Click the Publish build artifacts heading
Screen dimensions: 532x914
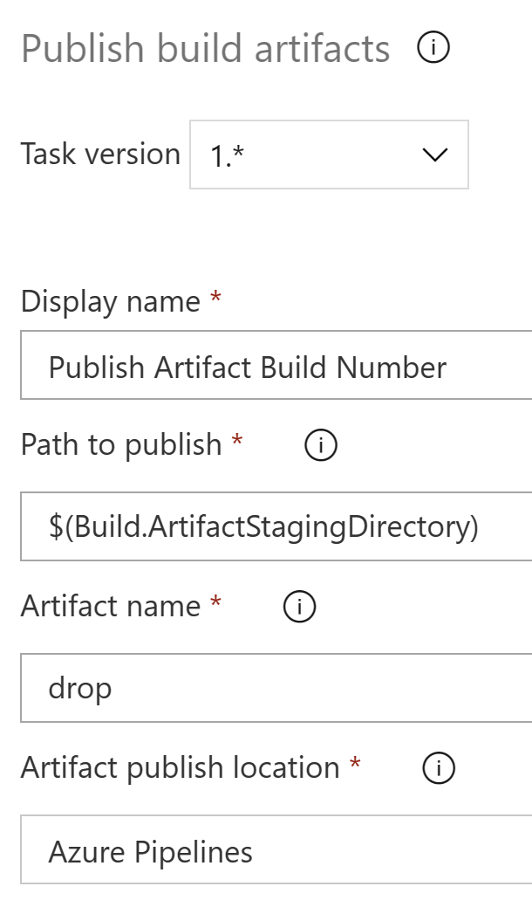pos(206,48)
